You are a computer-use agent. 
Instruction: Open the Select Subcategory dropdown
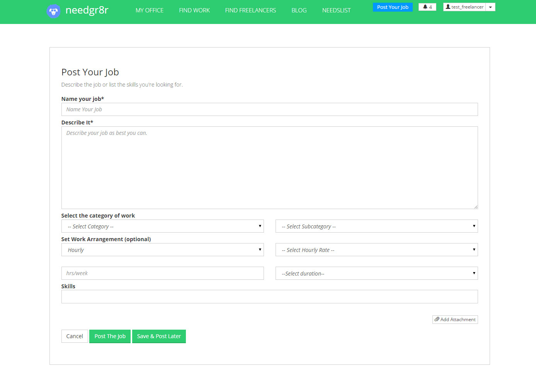pos(376,226)
